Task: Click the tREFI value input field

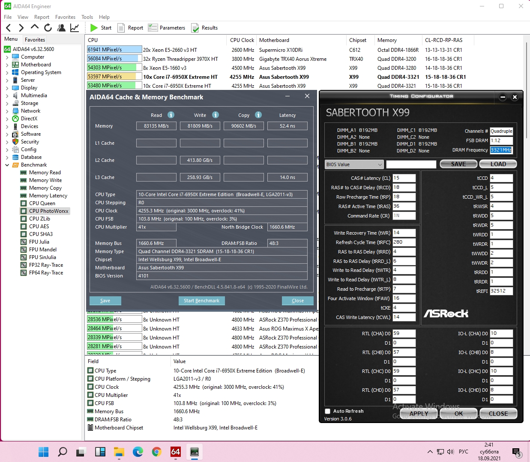Action: pyautogui.click(x=501, y=291)
